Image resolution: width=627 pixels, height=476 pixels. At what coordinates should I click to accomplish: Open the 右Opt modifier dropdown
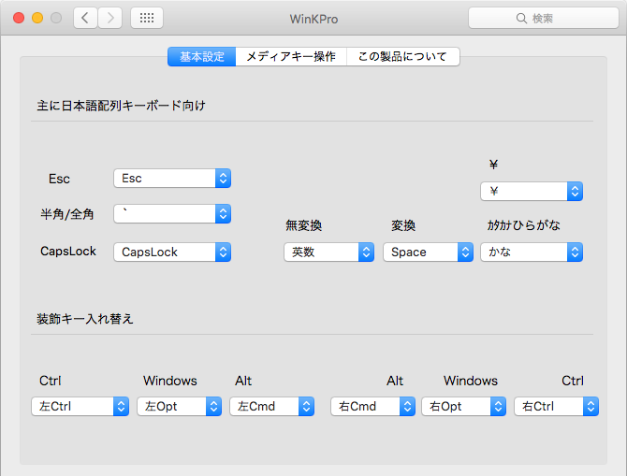pos(464,407)
